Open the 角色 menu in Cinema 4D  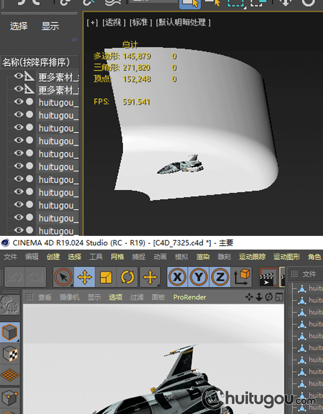click(x=314, y=257)
